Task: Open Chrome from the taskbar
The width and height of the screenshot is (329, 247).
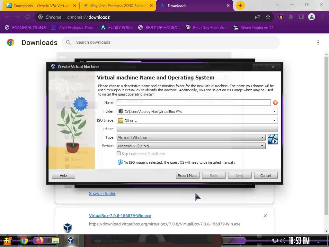Action: coord(24,241)
